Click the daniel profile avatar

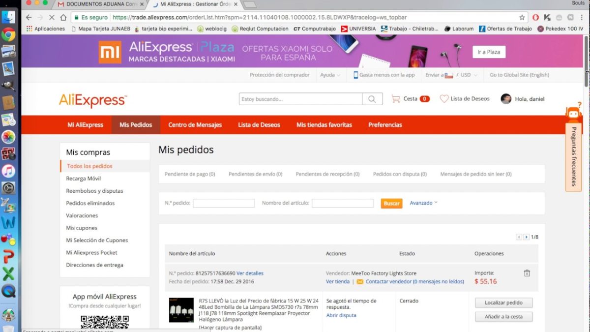click(x=506, y=99)
